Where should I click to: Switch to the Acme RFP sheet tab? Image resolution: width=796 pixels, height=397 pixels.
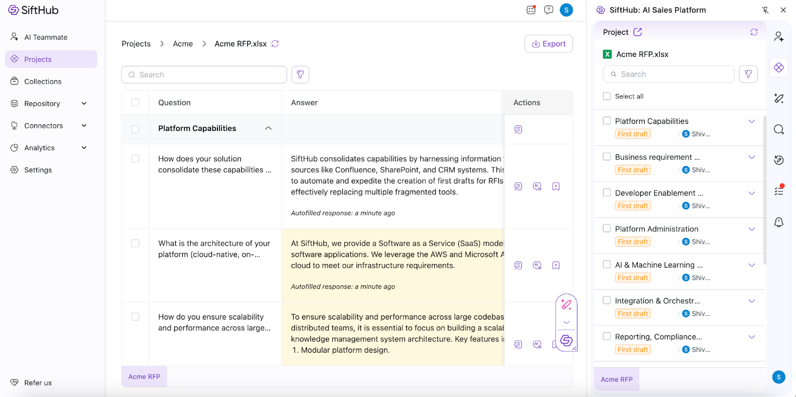click(x=144, y=377)
